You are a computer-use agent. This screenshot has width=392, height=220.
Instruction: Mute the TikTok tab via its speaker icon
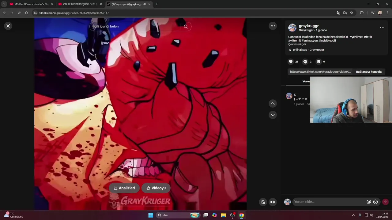coord(145,4)
